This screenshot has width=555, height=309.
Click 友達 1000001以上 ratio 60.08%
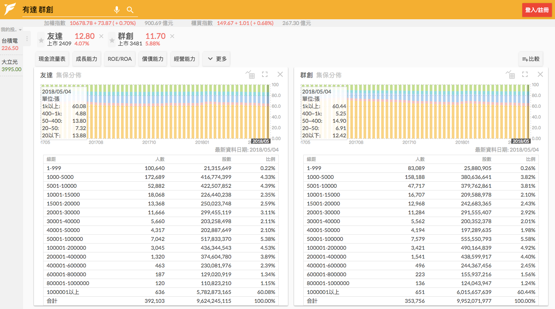pos(267,292)
